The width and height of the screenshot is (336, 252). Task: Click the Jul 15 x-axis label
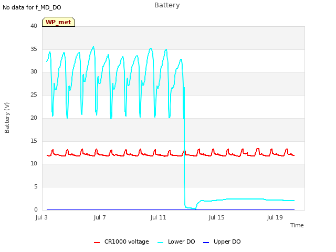[216, 217]
